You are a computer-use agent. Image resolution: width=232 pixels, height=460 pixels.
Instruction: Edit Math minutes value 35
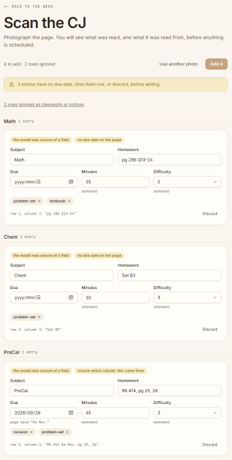coord(115,182)
